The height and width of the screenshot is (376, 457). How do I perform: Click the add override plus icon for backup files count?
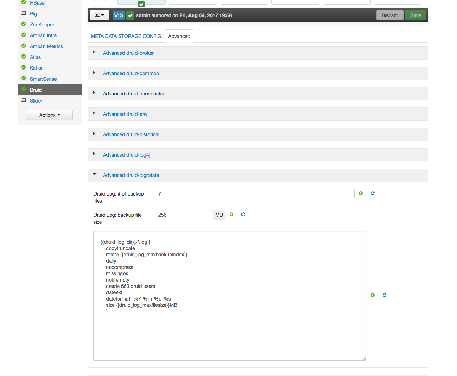point(360,193)
